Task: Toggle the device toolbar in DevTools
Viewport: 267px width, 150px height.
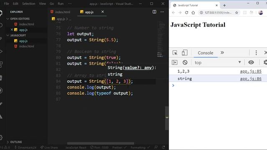Action: click(x=184, y=53)
